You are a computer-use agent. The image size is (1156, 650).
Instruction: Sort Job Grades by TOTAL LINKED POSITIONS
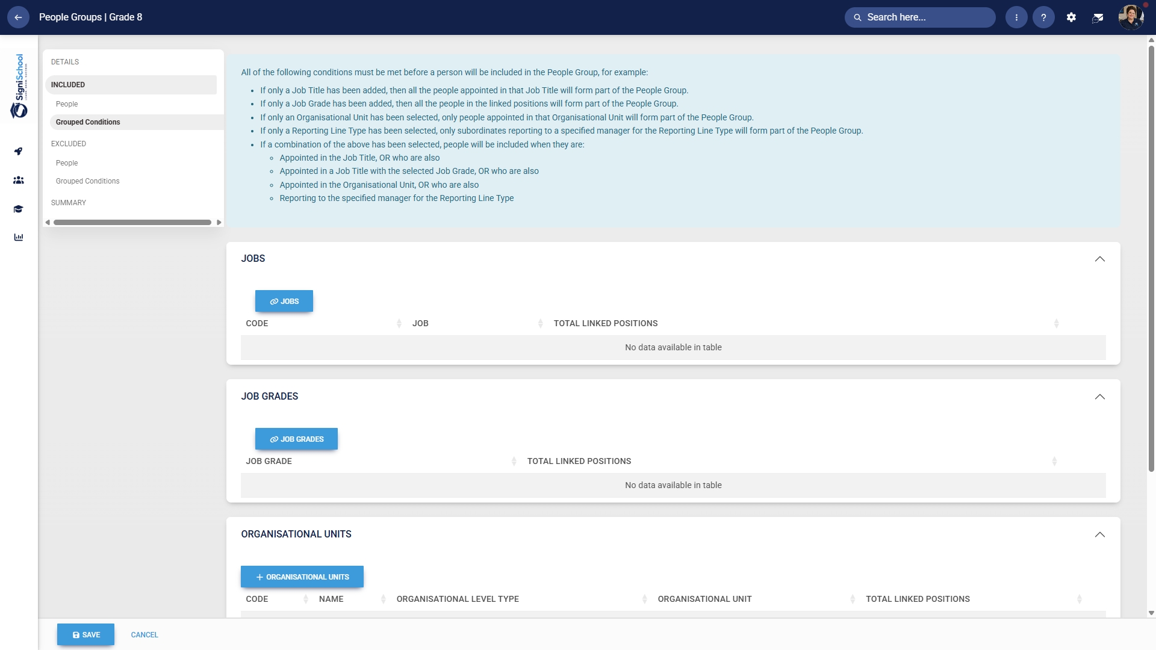792,462
